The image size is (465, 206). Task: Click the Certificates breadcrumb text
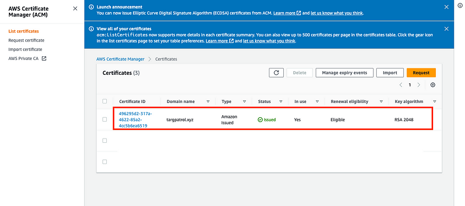click(166, 59)
